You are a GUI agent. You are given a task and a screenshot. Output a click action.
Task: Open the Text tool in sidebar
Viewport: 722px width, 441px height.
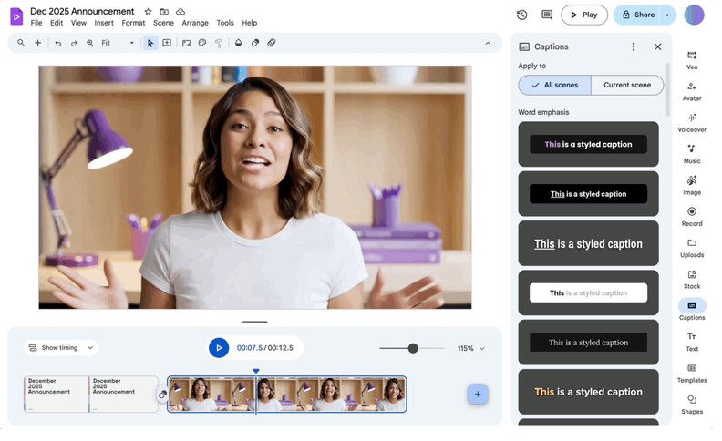(x=692, y=342)
